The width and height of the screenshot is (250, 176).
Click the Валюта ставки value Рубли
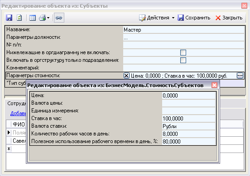(x=188, y=126)
